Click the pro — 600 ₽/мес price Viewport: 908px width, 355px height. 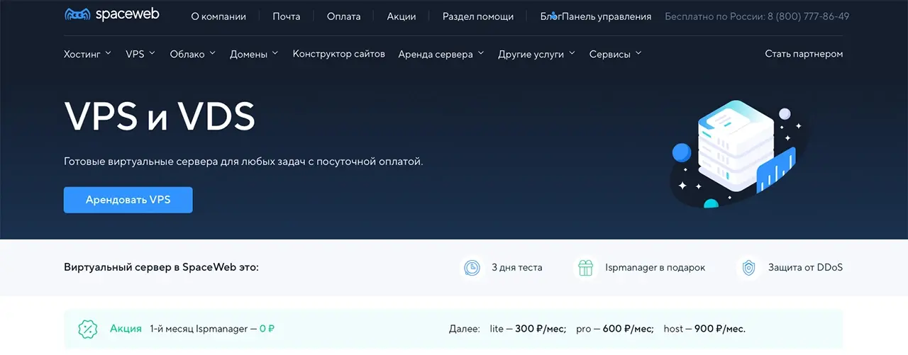tap(615, 329)
